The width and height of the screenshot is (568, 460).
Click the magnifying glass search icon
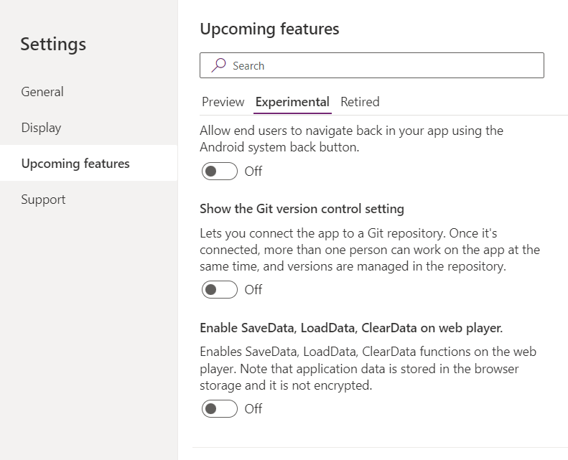218,65
